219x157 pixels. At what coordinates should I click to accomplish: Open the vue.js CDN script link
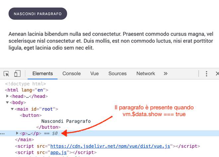point(110,146)
